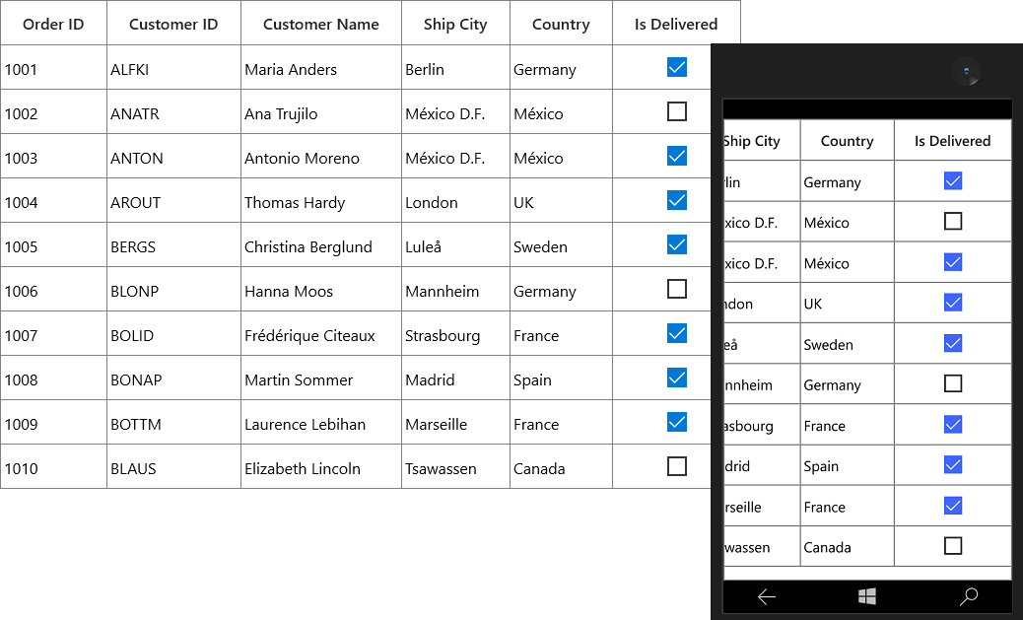Viewport: 1023px width, 620px height.
Task: Click the Ship City header on desktop grid
Action: point(454,24)
